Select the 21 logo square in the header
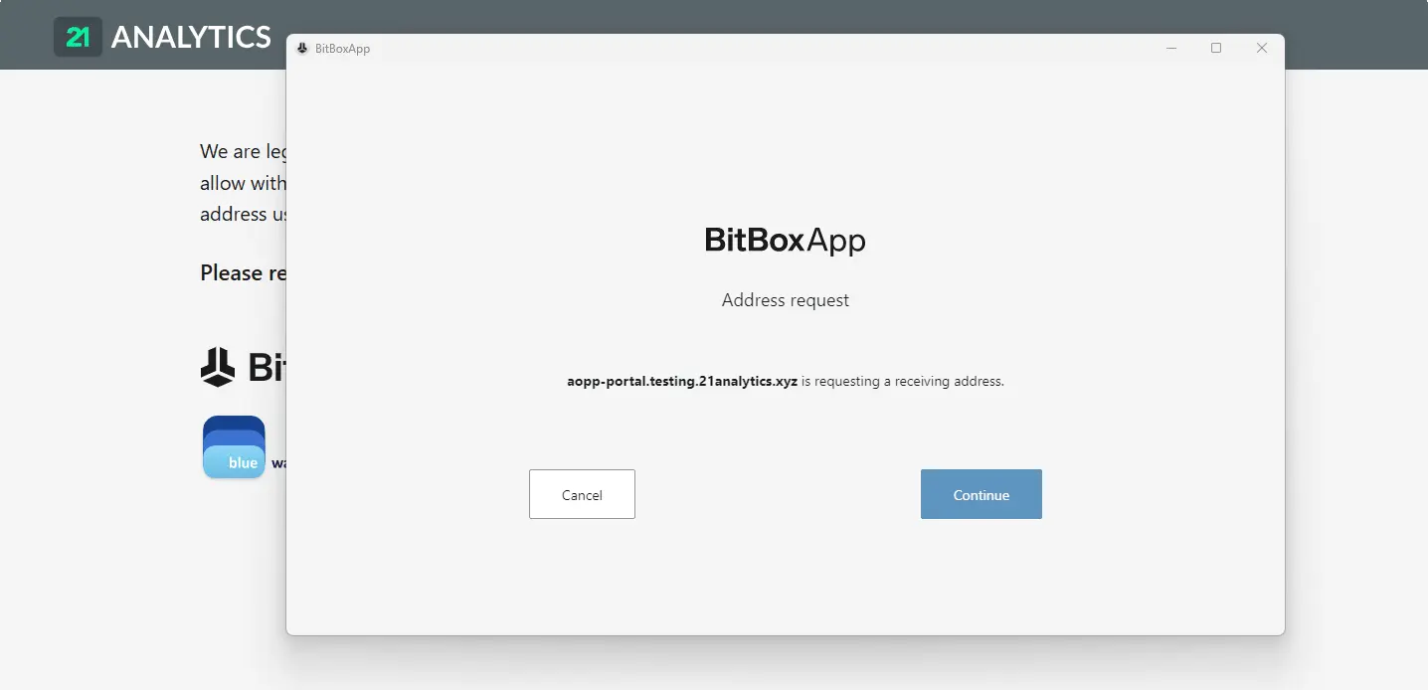Image resolution: width=1428 pixels, height=690 pixels. click(x=78, y=36)
